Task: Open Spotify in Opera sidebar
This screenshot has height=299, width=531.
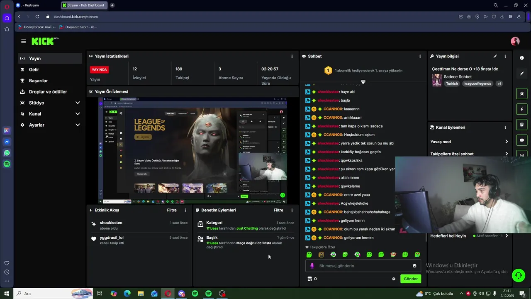Action: click(x=7, y=164)
